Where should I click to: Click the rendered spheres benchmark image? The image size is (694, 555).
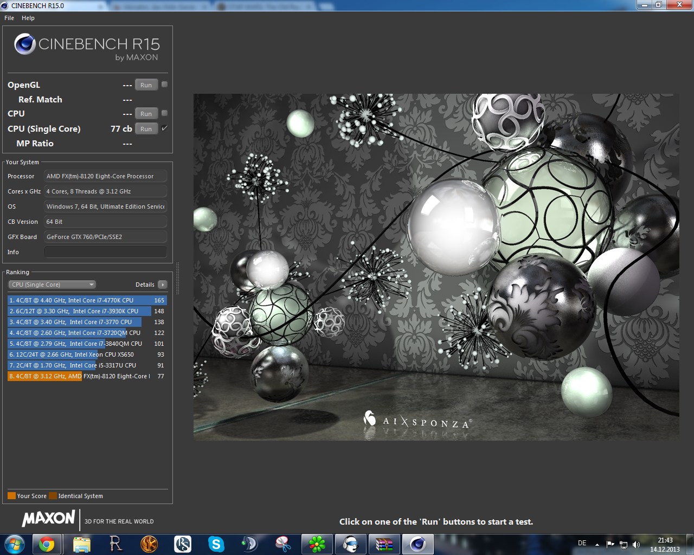coord(436,267)
